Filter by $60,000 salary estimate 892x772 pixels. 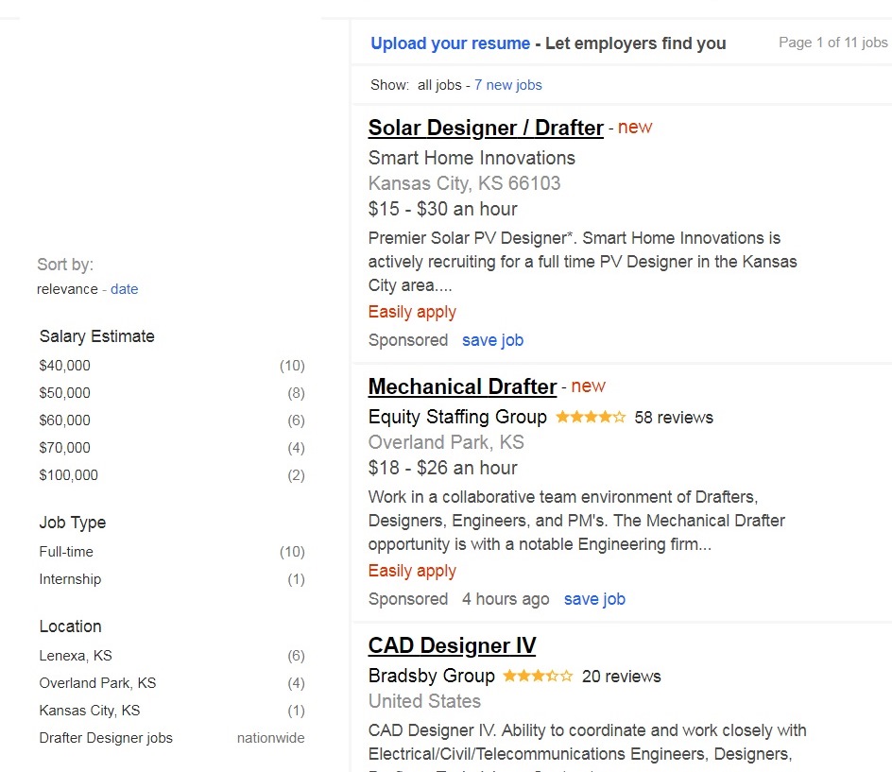pyautogui.click(x=65, y=420)
